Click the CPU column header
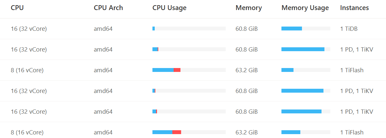The height and width of the screenshot is (138, 386). (x=17, y=8)
